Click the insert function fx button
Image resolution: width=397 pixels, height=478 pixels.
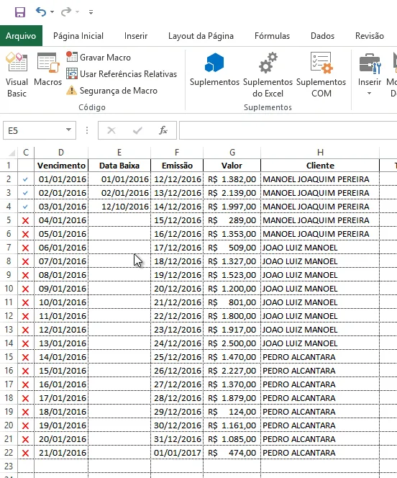coord(163,130)
